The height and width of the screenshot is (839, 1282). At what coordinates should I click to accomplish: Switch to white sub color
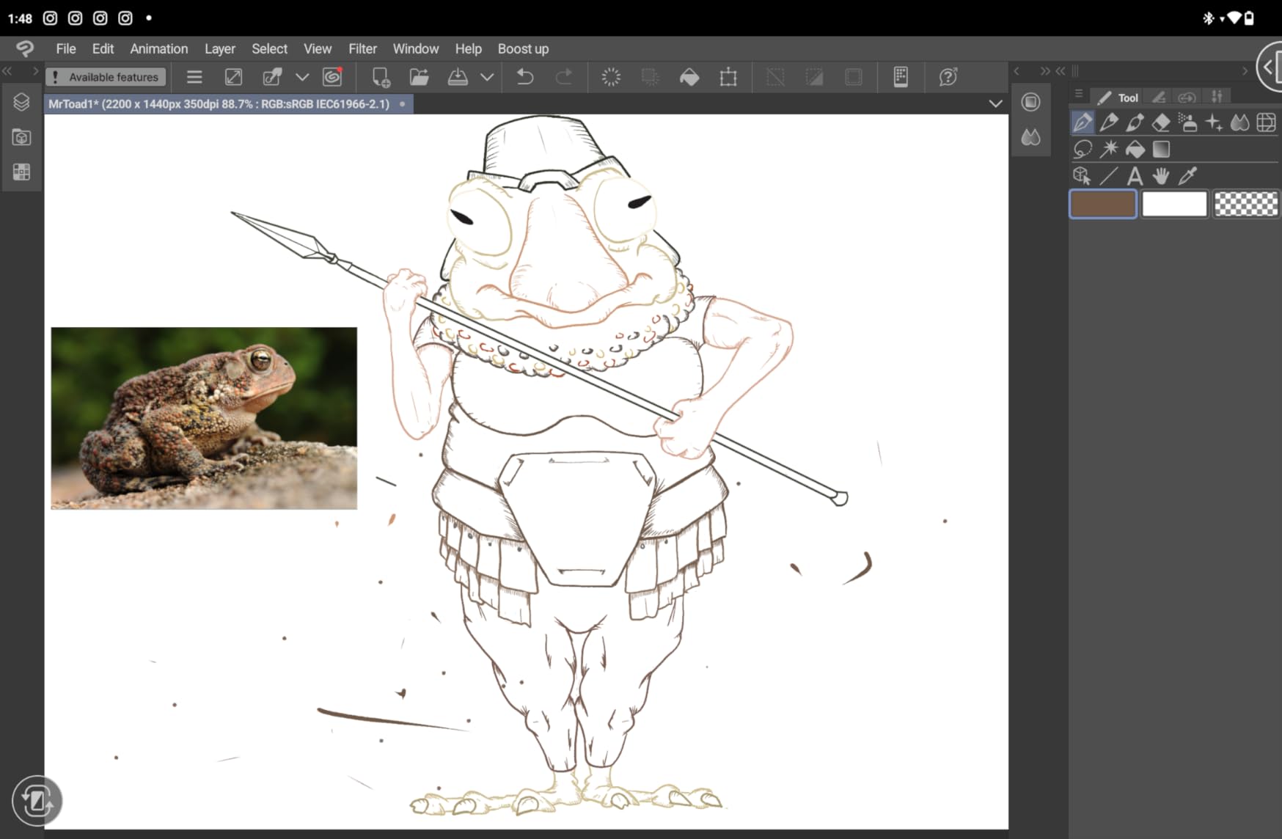point(1174,204)
